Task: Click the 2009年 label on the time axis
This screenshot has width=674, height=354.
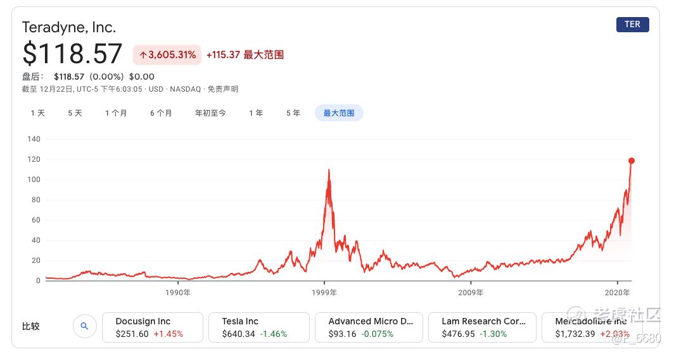Action: tap(471, 293)
